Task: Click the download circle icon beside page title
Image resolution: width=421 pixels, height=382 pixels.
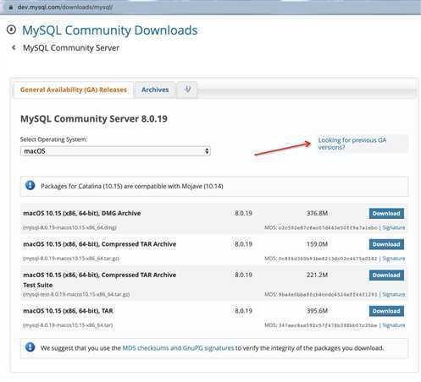Action: [x=11, y=30]
